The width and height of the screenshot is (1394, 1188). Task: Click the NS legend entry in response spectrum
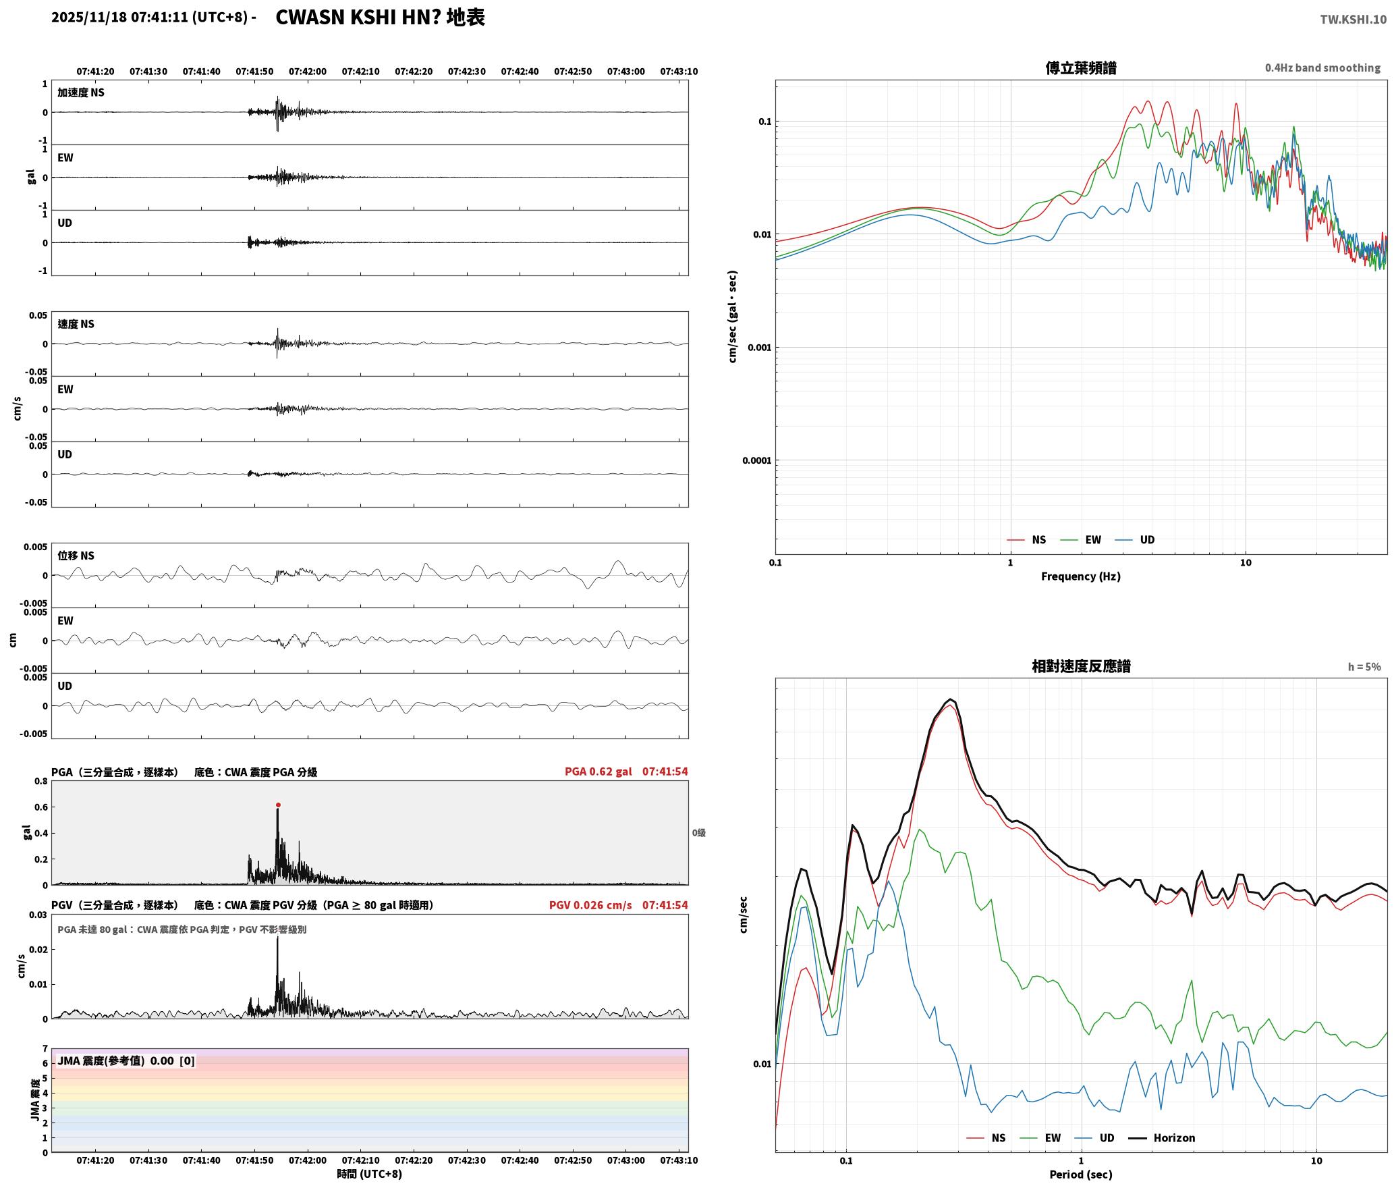click(x=986, y=1137)
